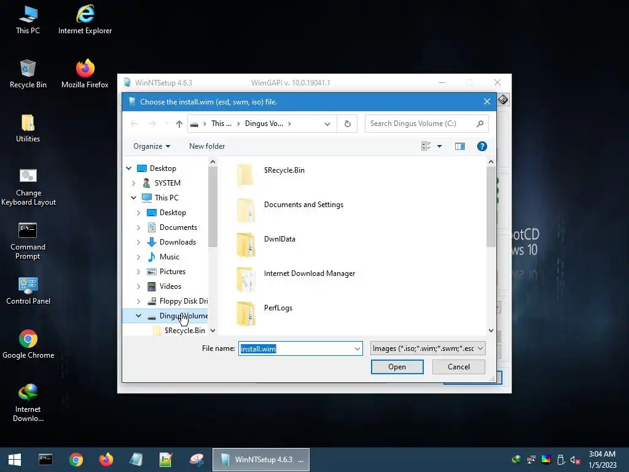Refresh the Dingus Volume folder view
Screen dimensions: 629x472
tap(348, 124)
